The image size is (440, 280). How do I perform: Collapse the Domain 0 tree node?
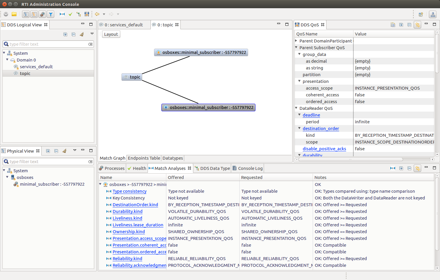click(x=7, y=60)
